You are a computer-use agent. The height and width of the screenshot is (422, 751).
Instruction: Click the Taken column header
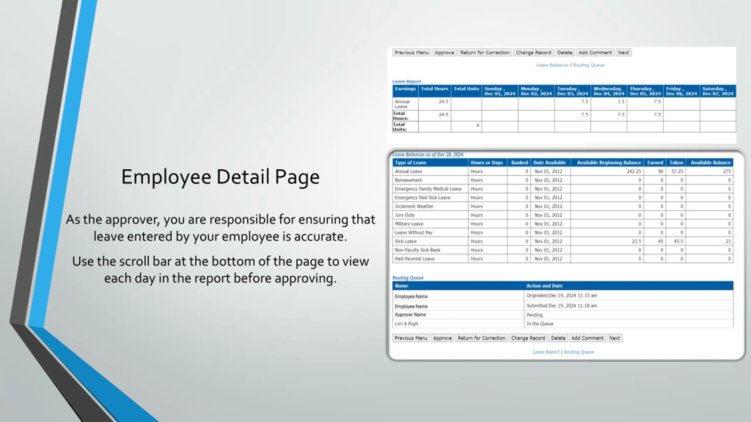point(676,163)
